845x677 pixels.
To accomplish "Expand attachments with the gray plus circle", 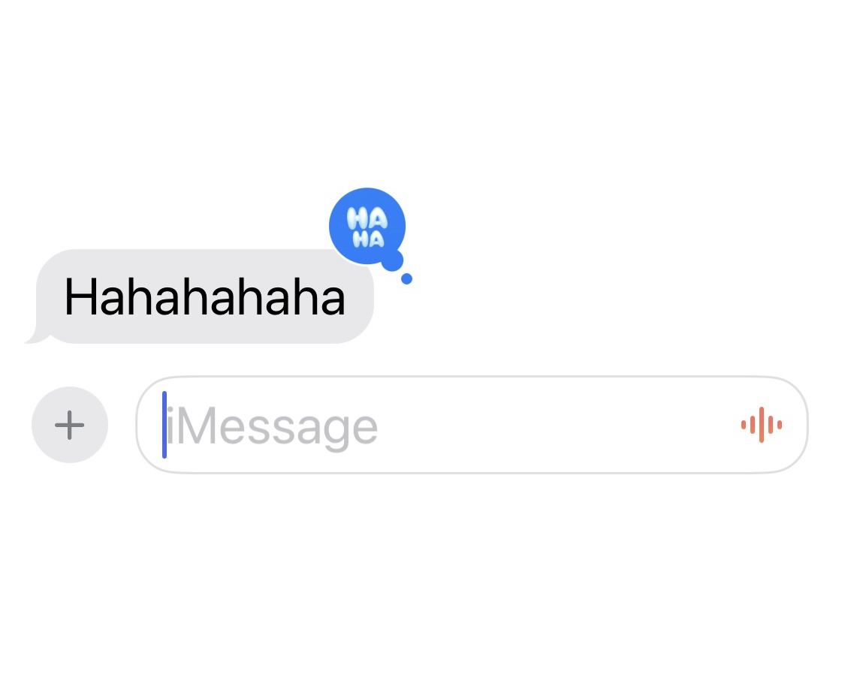I will 70,424.
